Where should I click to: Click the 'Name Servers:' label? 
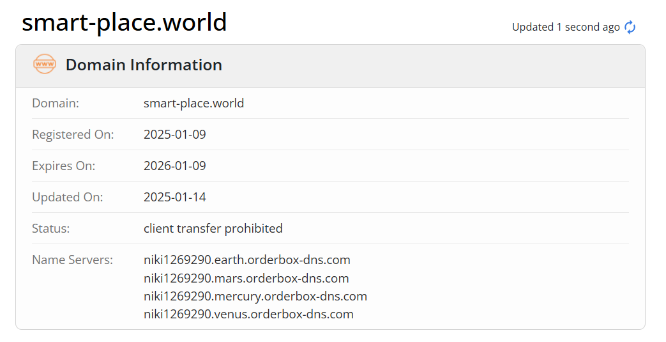coord(73,260)
